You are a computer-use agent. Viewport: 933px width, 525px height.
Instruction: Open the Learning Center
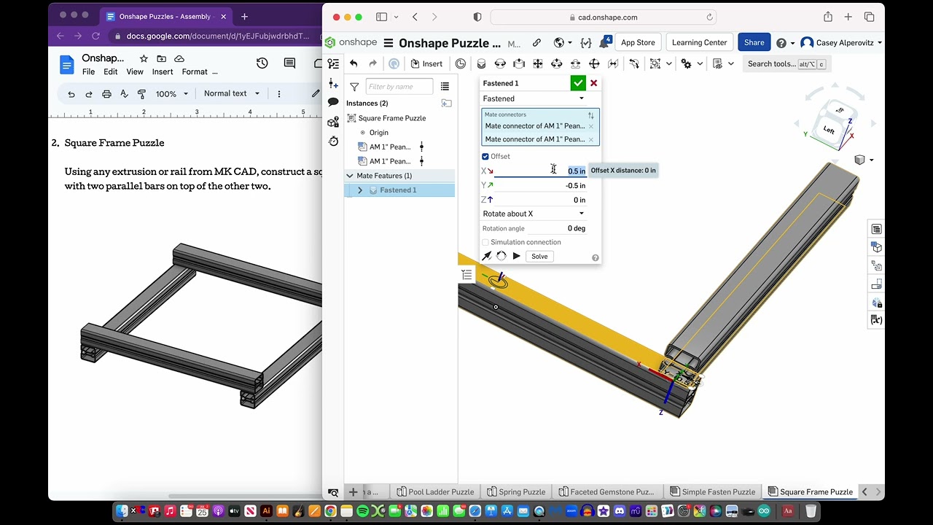pos(699,42)
